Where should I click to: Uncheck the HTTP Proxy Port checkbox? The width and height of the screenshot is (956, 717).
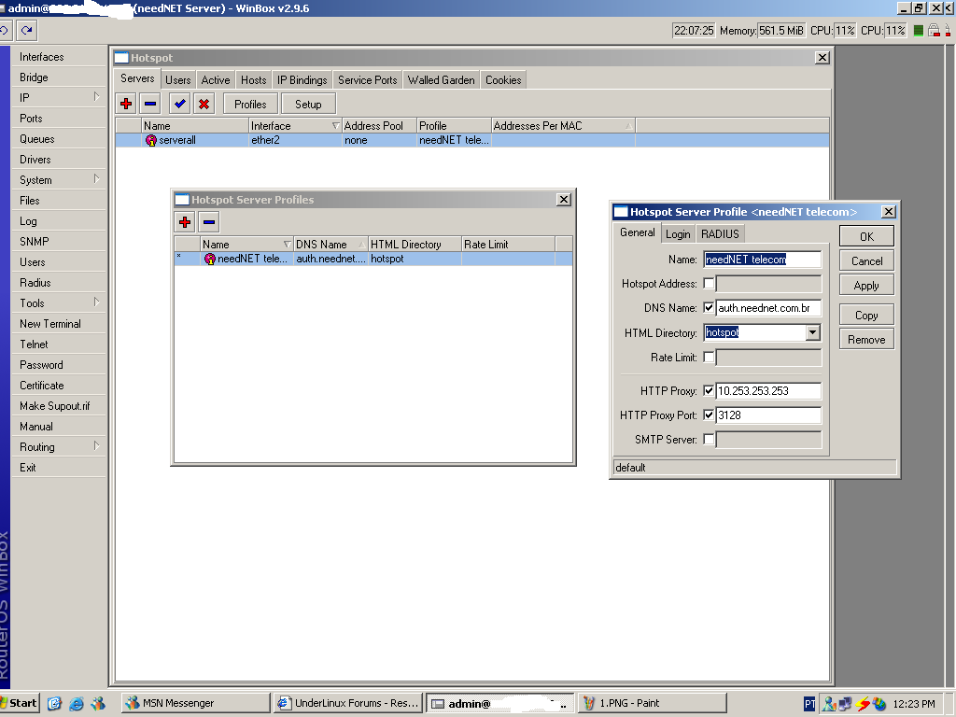pos(709,415)
